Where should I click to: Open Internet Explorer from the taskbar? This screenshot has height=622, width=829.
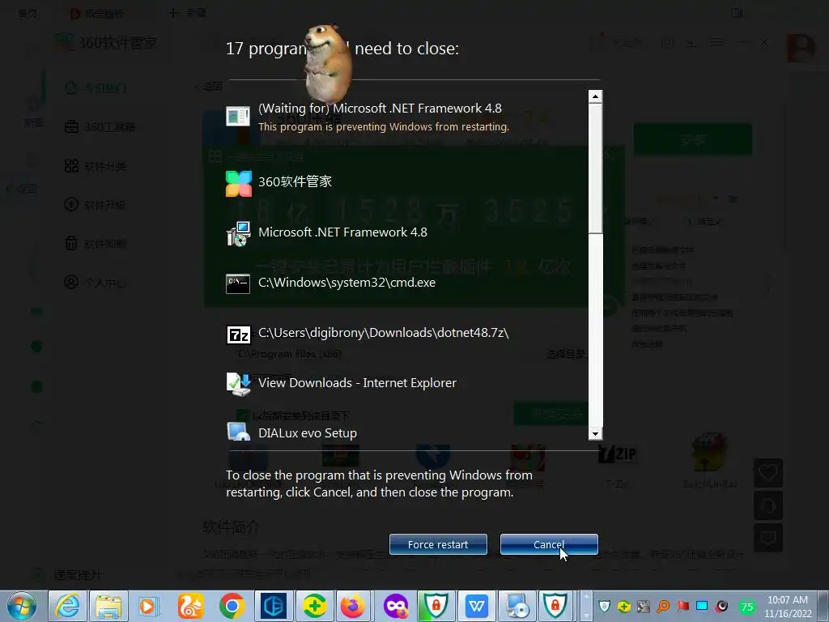click(x=68, y=606)
